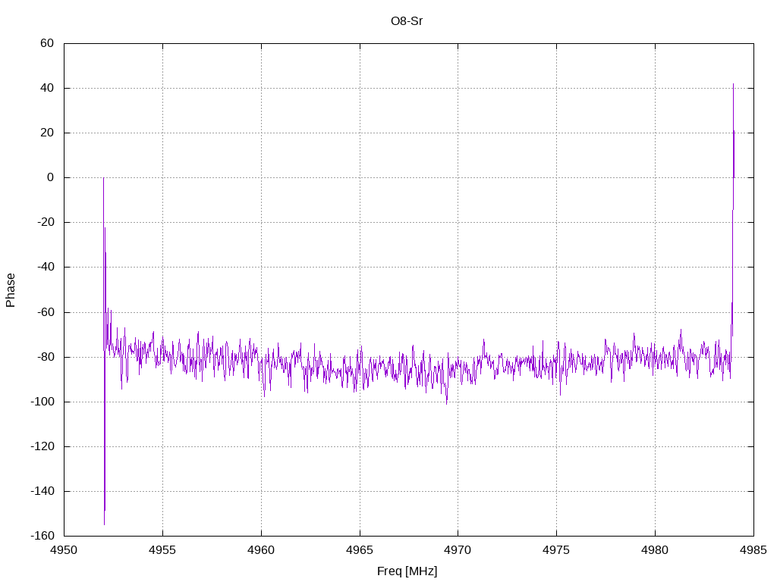Viewport: 777px width, 582px height.
Task: Click y-axis tick label -120
Action: [42, 446]
